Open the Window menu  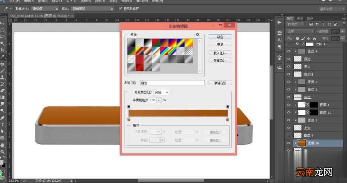click(142, 1)
